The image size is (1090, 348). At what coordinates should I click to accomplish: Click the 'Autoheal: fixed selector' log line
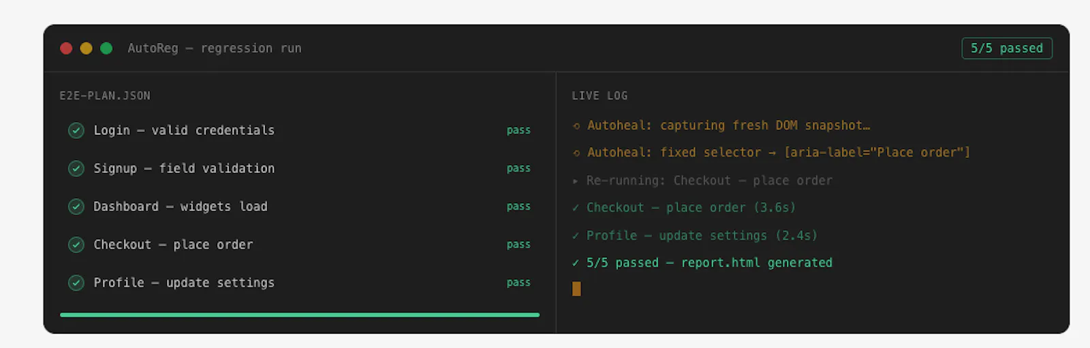click(771, 153)
